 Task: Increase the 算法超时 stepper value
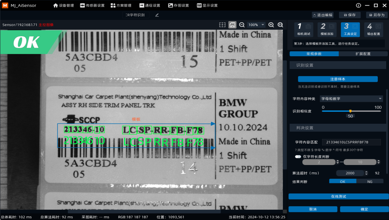[x=366, y=172]
